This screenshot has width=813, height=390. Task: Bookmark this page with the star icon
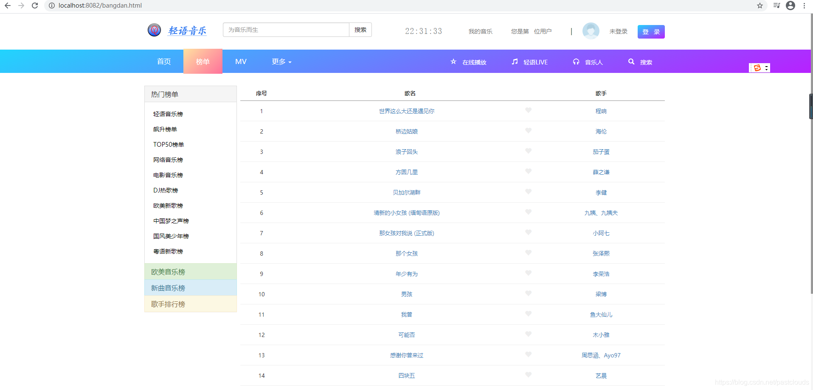(x=760, y=6)
